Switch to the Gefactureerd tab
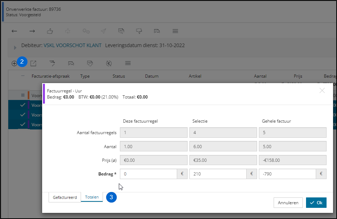The image size is (337, 219). click(x=65, y=197)
